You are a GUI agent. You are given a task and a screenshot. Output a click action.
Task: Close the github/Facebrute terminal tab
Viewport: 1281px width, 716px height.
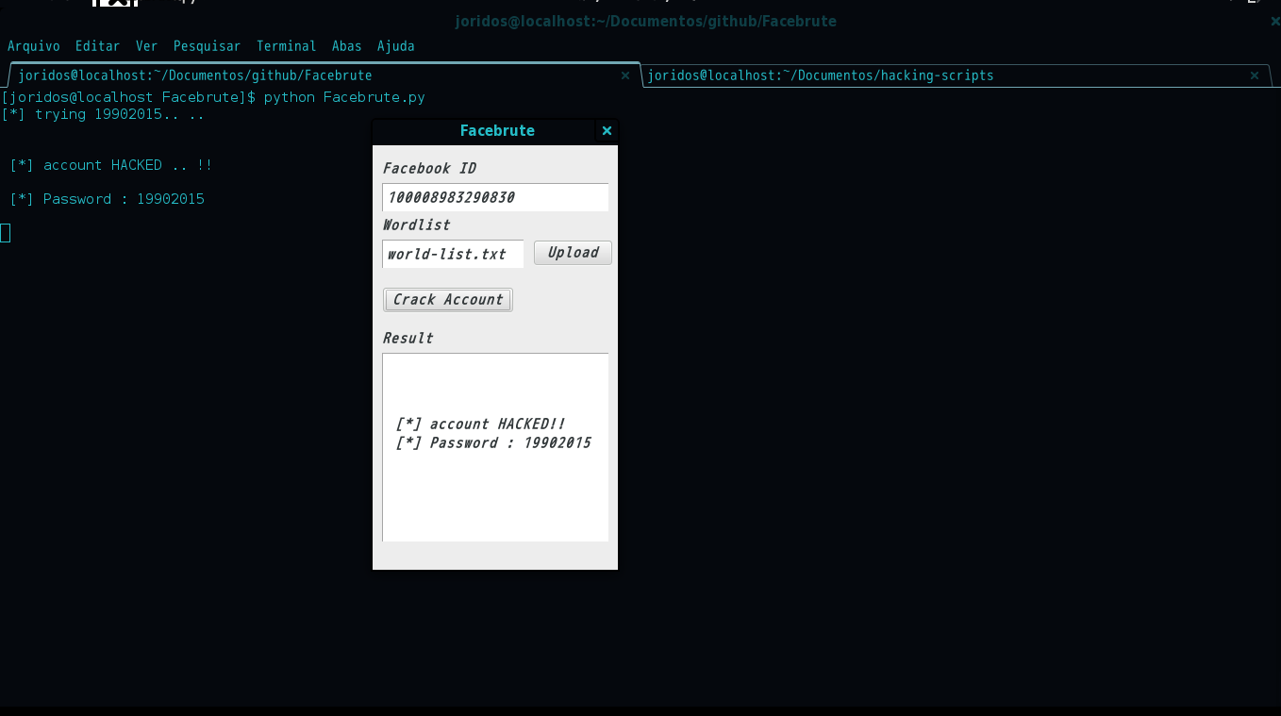(x=624, y=75)
